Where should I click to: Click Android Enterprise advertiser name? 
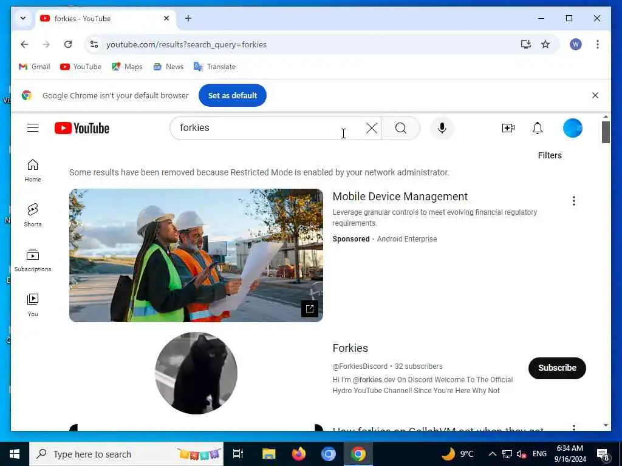pos(406,239)
